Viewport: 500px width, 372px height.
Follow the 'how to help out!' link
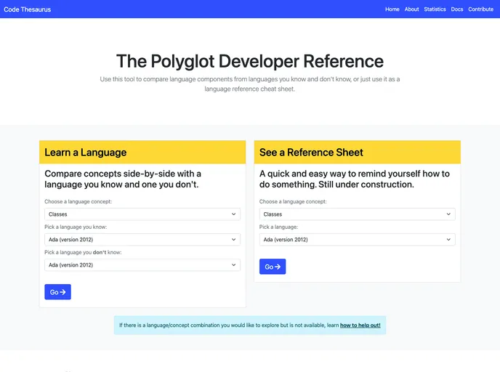360,325
